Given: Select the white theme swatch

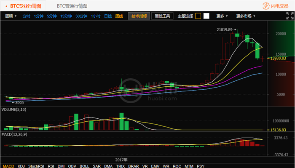Looking at the screenshot, I should click(x=206, y=16).
